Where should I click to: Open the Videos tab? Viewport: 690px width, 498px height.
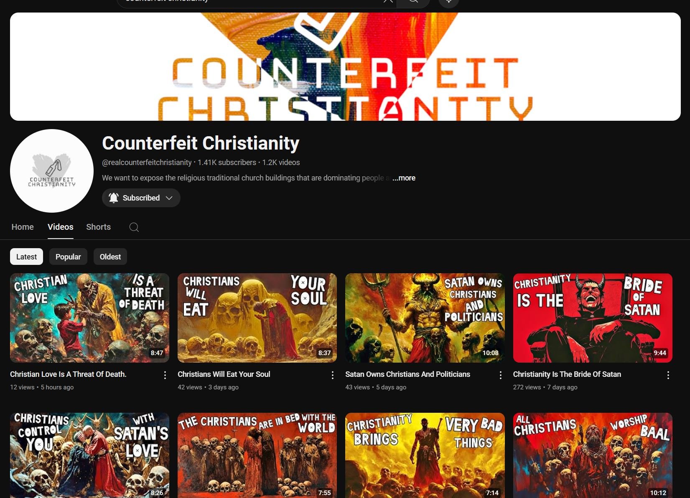point(61,227)
